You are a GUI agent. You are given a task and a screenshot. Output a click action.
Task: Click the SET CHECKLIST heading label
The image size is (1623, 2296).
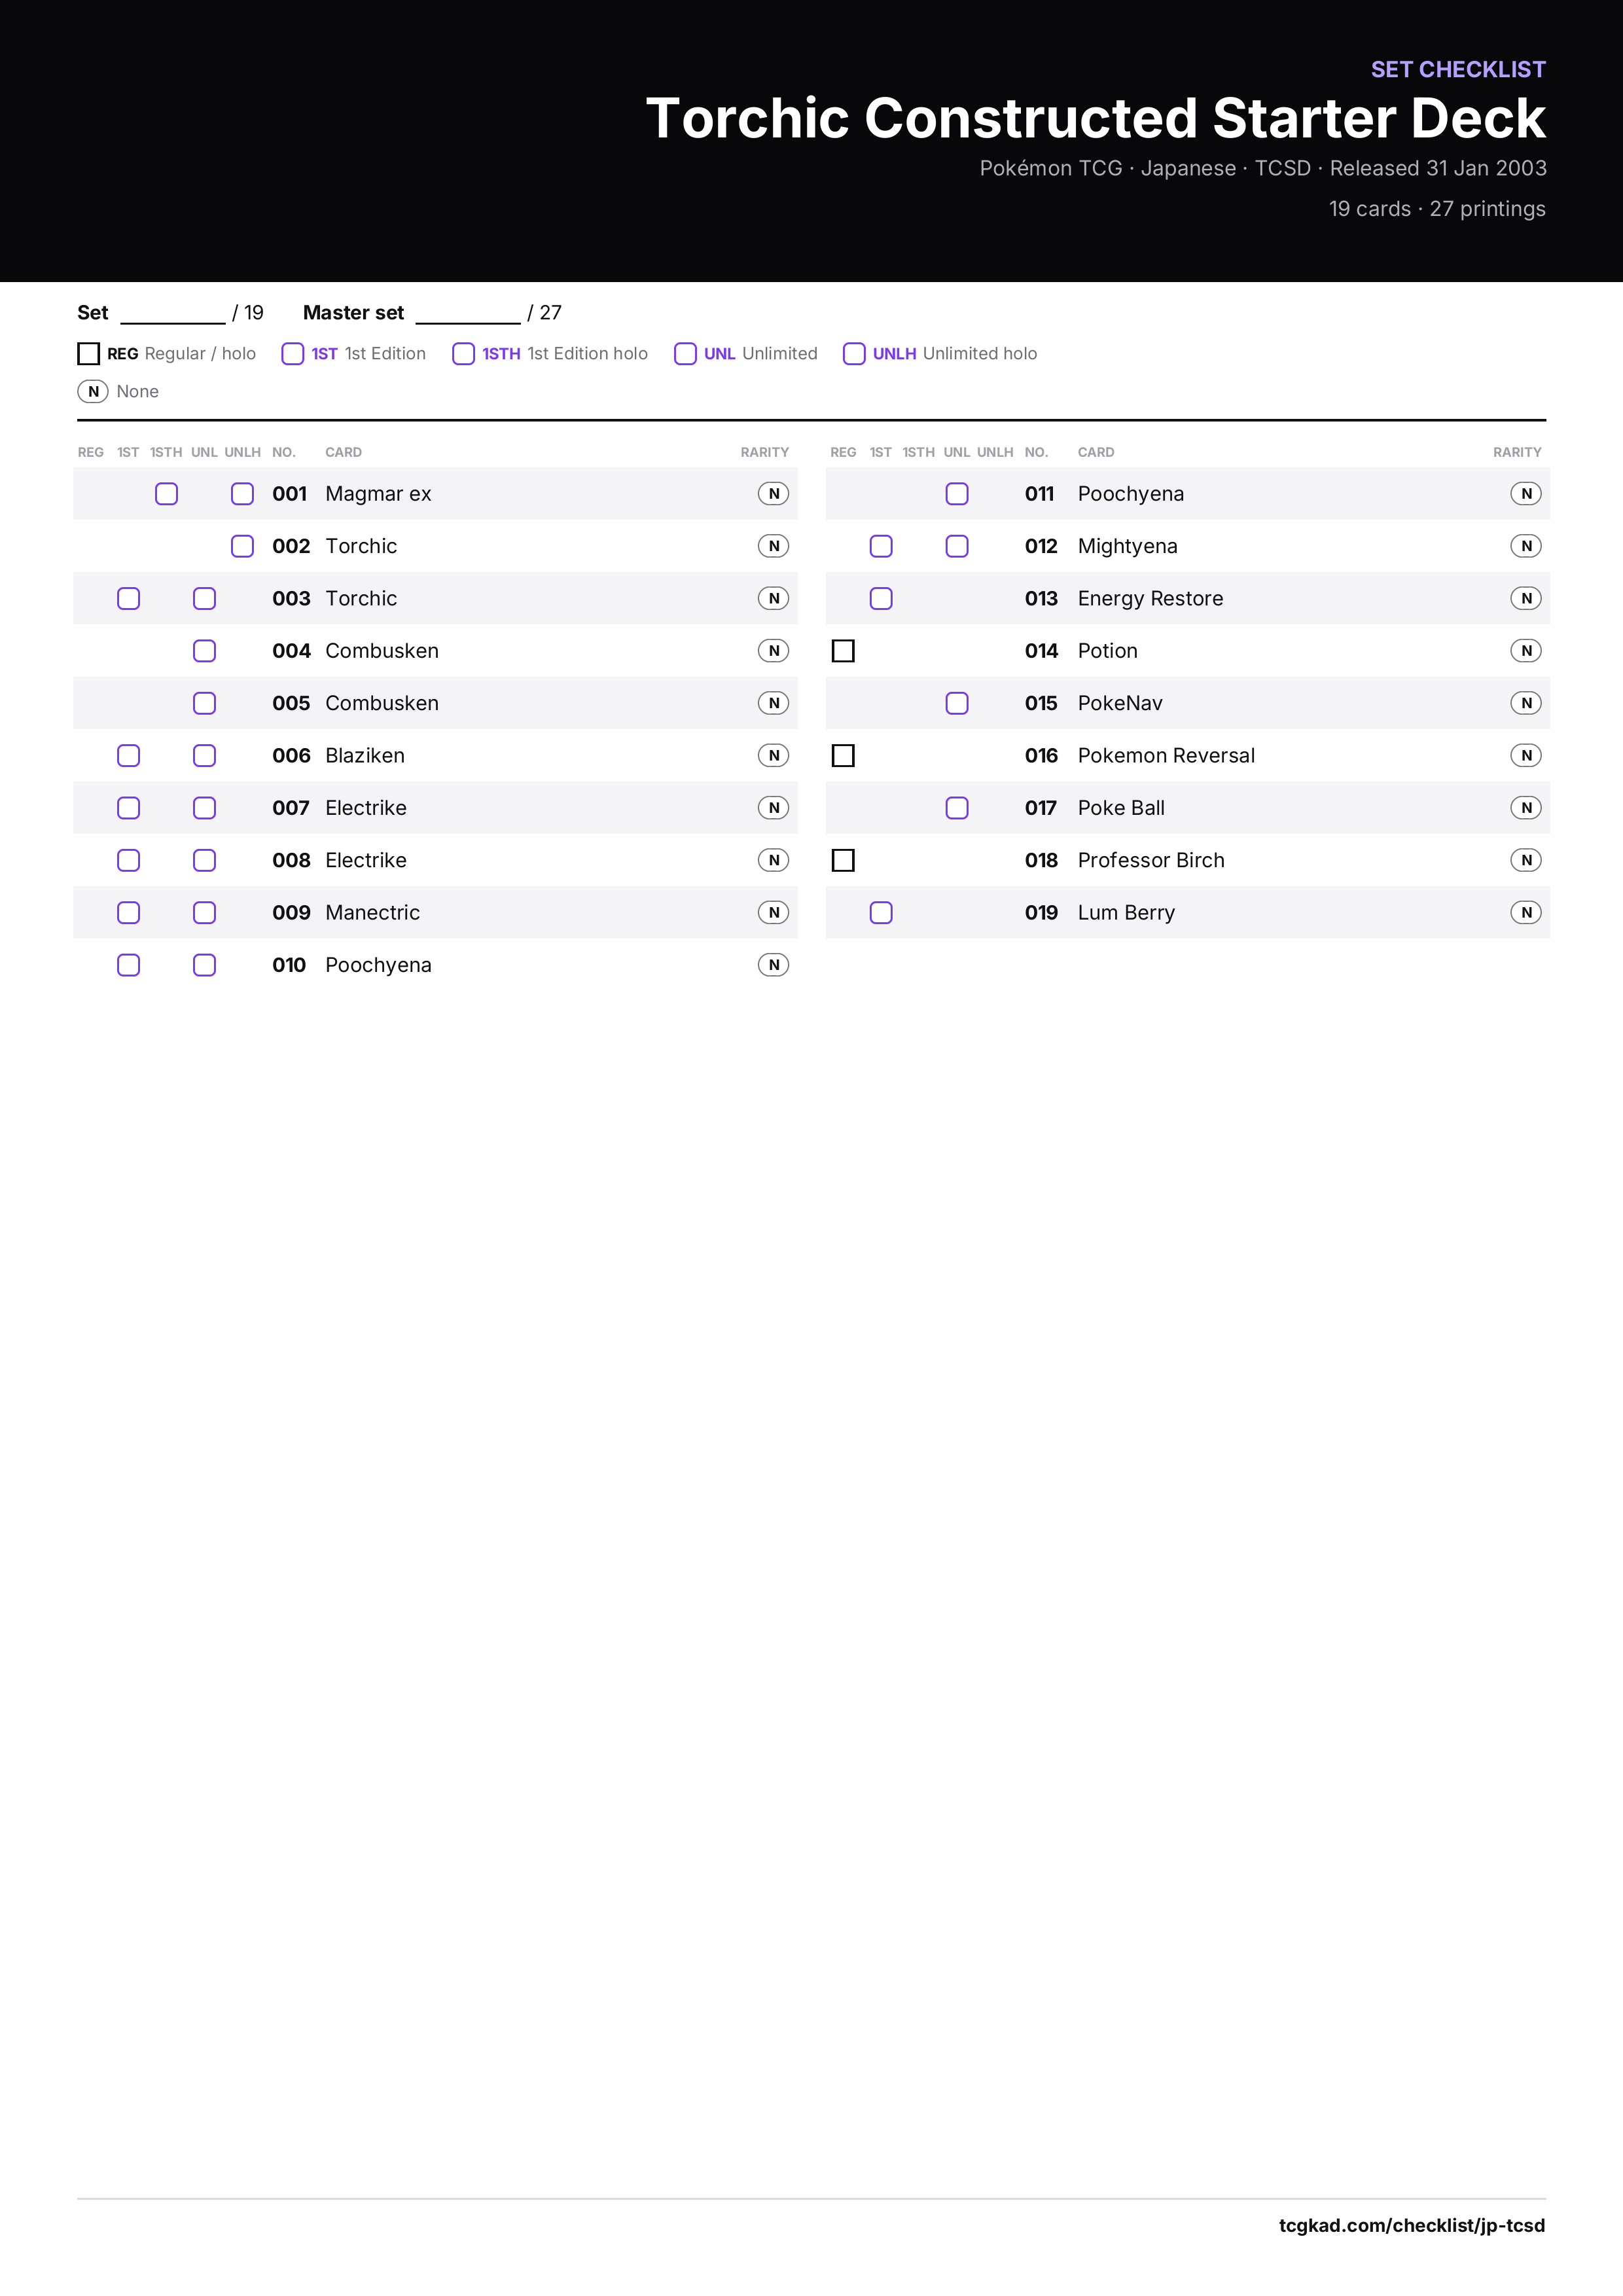pyautogui.click(x=1458, y=69)
